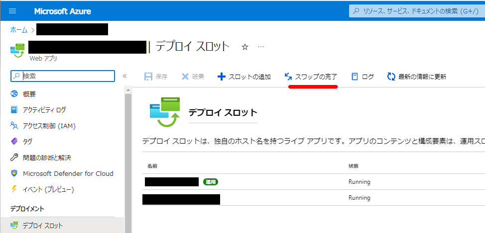Sort by the 名前 column header

152,166
